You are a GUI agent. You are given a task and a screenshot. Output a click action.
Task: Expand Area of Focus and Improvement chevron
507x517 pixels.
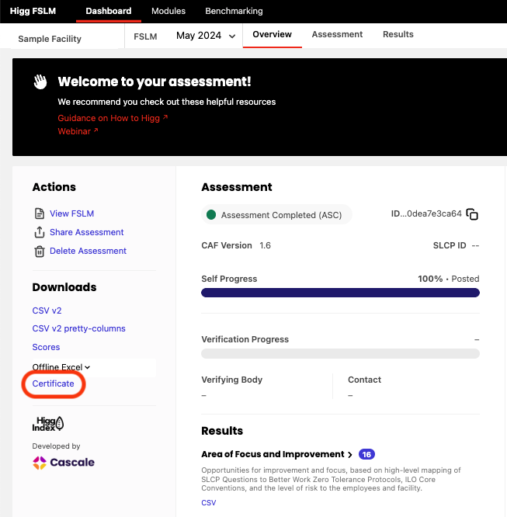(350, 455)
